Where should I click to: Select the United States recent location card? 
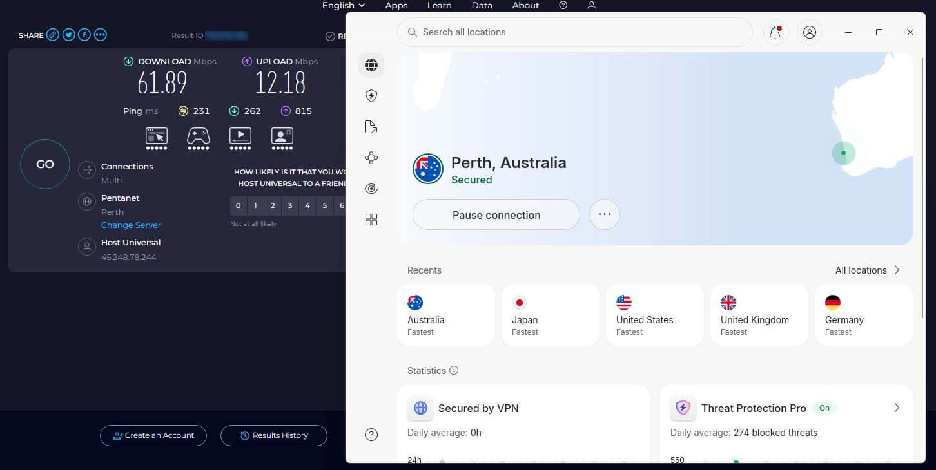655,315
